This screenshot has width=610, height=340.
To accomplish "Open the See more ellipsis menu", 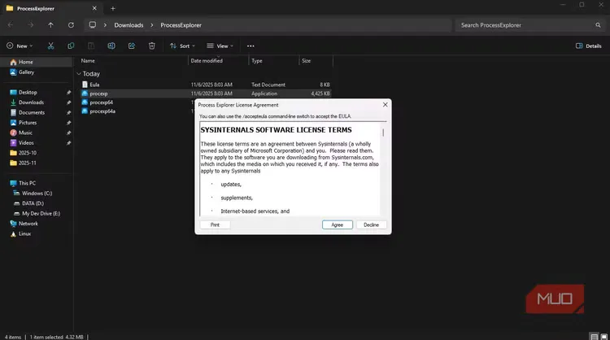I will click(x=251, y=46).
